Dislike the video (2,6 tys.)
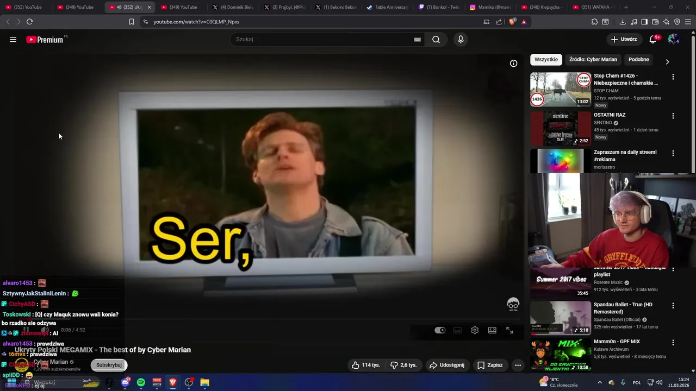The height and width of the screenshot is (391, 696). [403, 365]
